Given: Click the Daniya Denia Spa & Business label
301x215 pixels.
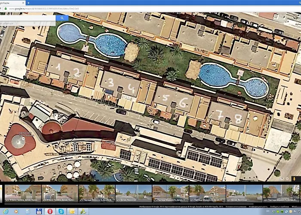Looking at the screenshot, I should click(27, 134).
